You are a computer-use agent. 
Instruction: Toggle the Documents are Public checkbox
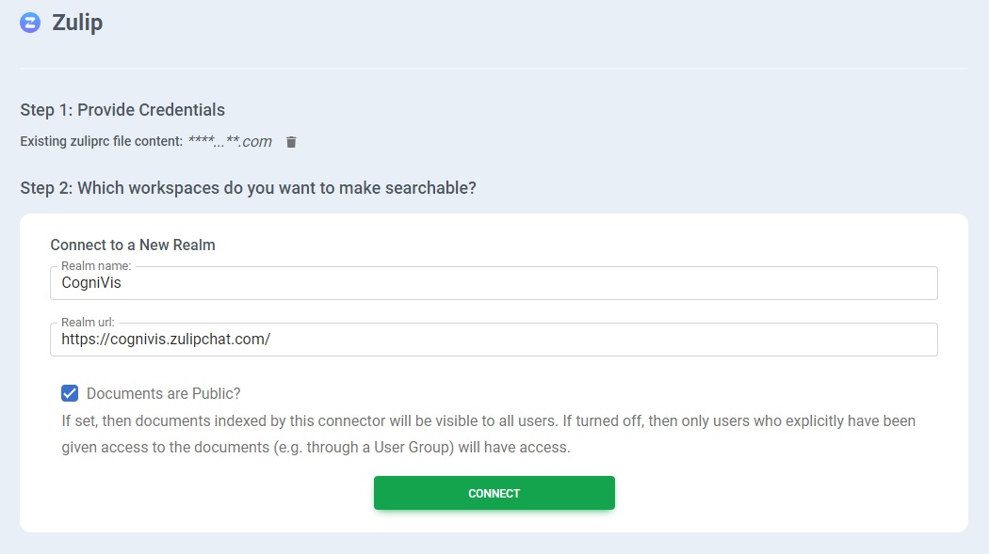[70, 393]
